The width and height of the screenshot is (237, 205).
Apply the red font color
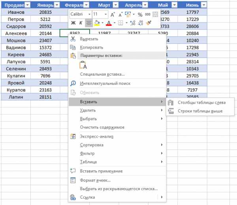point(109,23)
